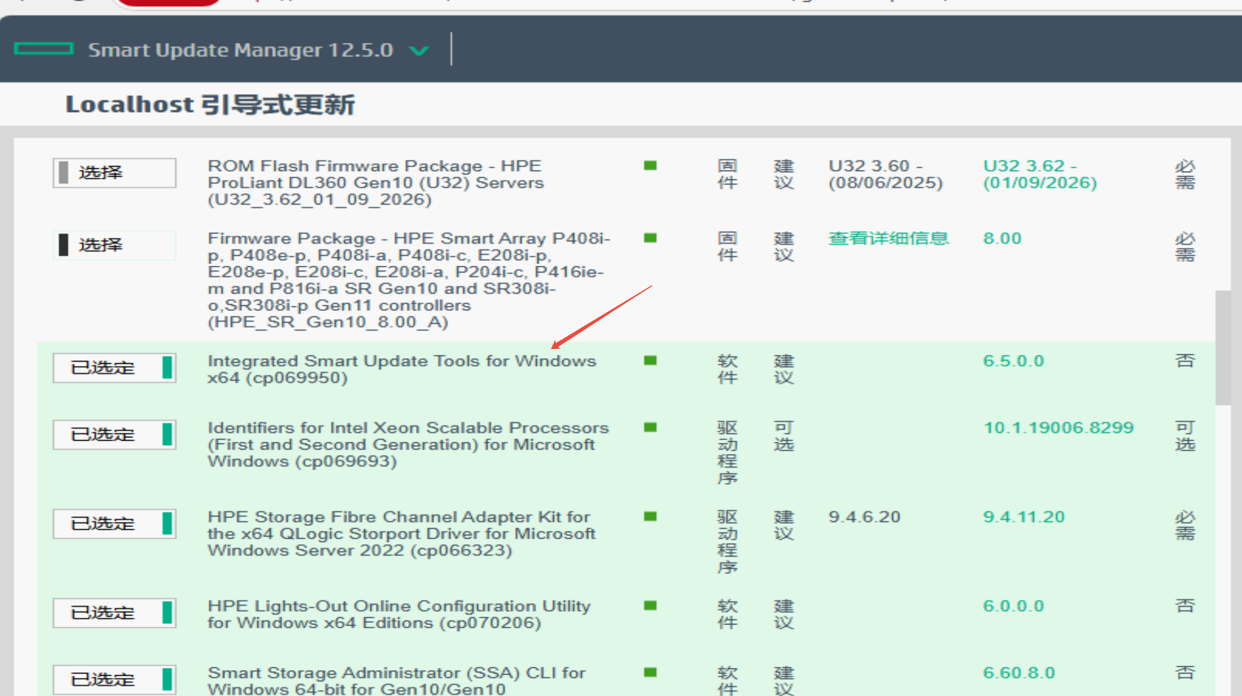Click green status icon for Fibre Channel Adapter Kit

650,517
